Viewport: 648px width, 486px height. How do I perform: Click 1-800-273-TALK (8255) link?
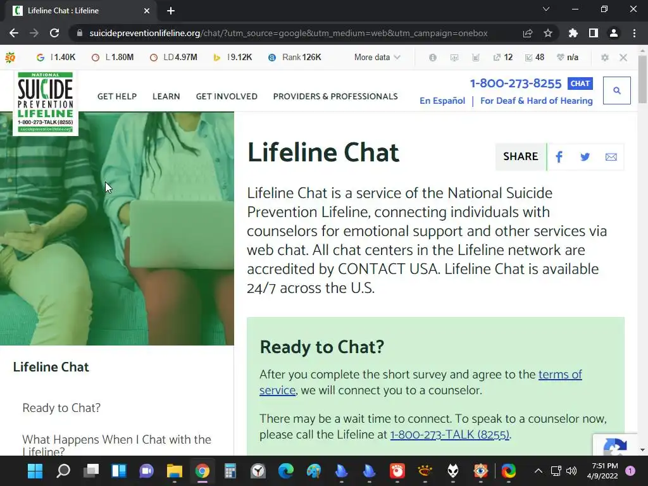click(x=450, y=435)
